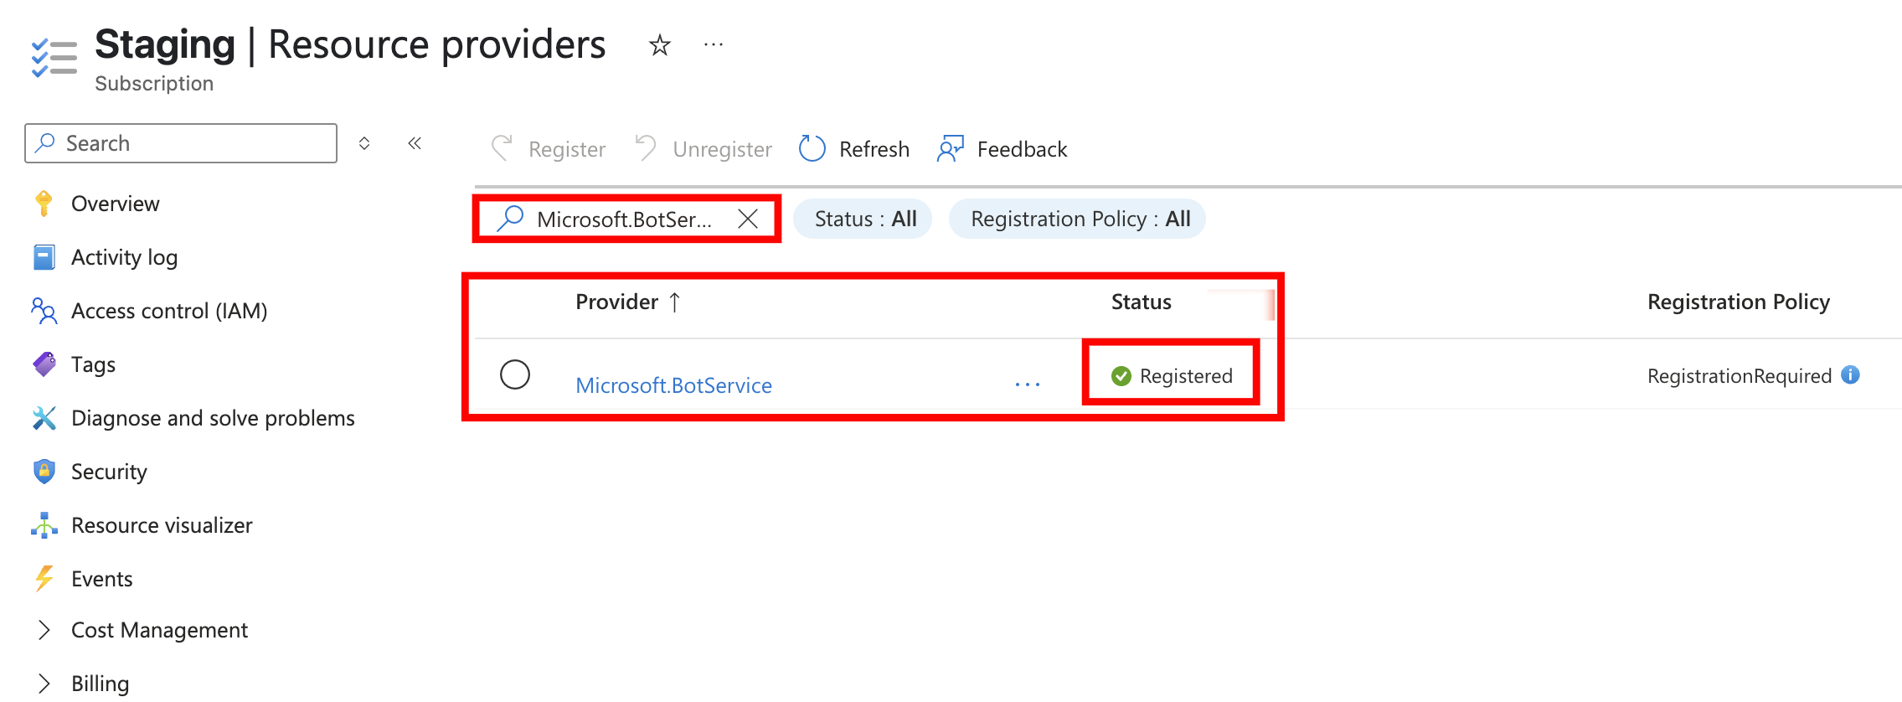The width and height of the screenshot is (1902, 702).
Task: Sort by Registration Policy column header
Action: 1738,302
